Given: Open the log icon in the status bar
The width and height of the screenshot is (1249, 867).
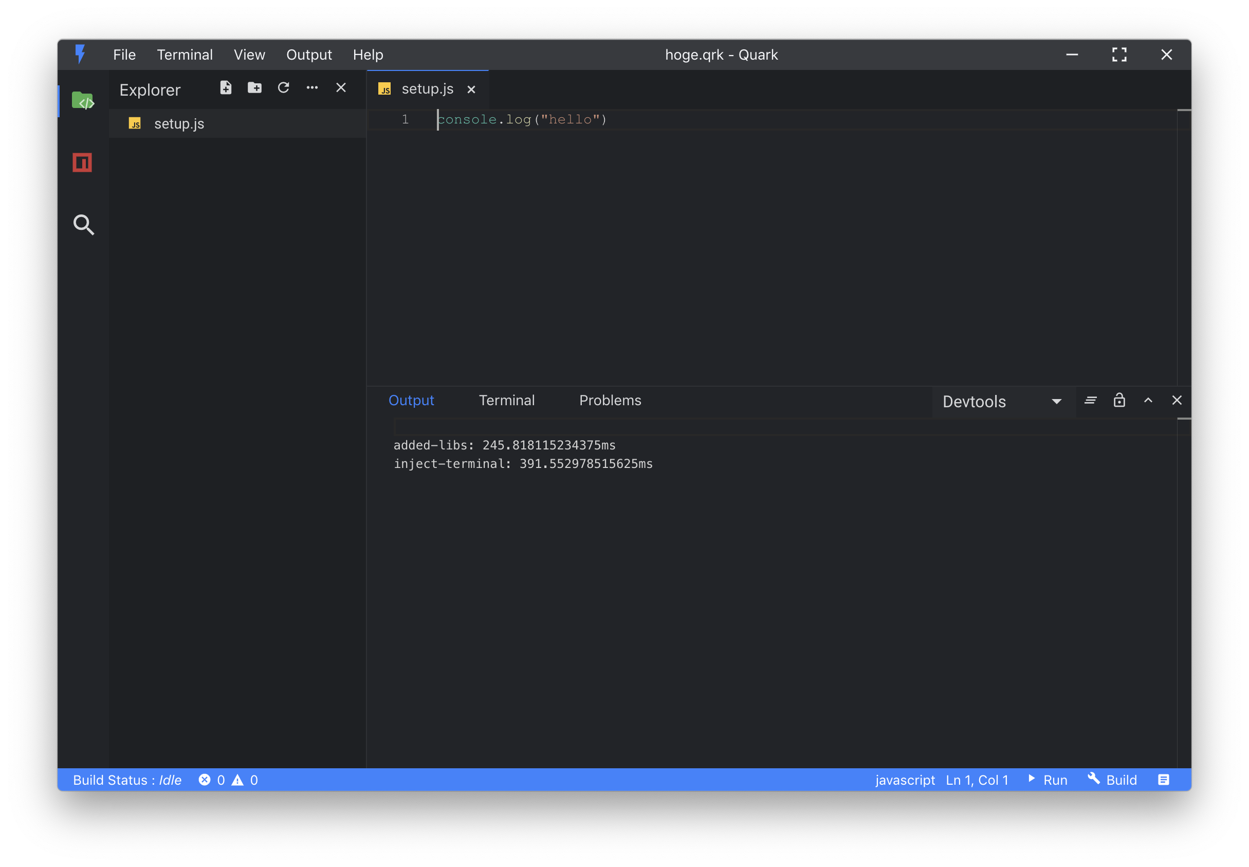Looking at the screenshot, I should (x=1163, y=780).
